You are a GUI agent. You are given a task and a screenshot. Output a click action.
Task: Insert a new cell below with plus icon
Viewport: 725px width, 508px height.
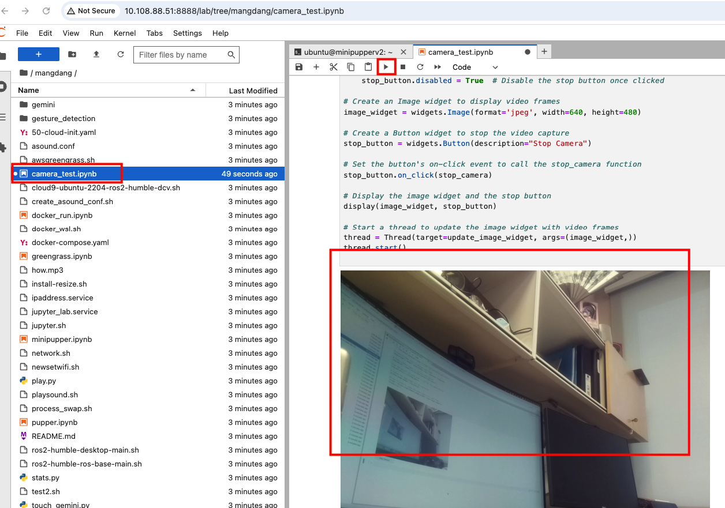point(316,67)
